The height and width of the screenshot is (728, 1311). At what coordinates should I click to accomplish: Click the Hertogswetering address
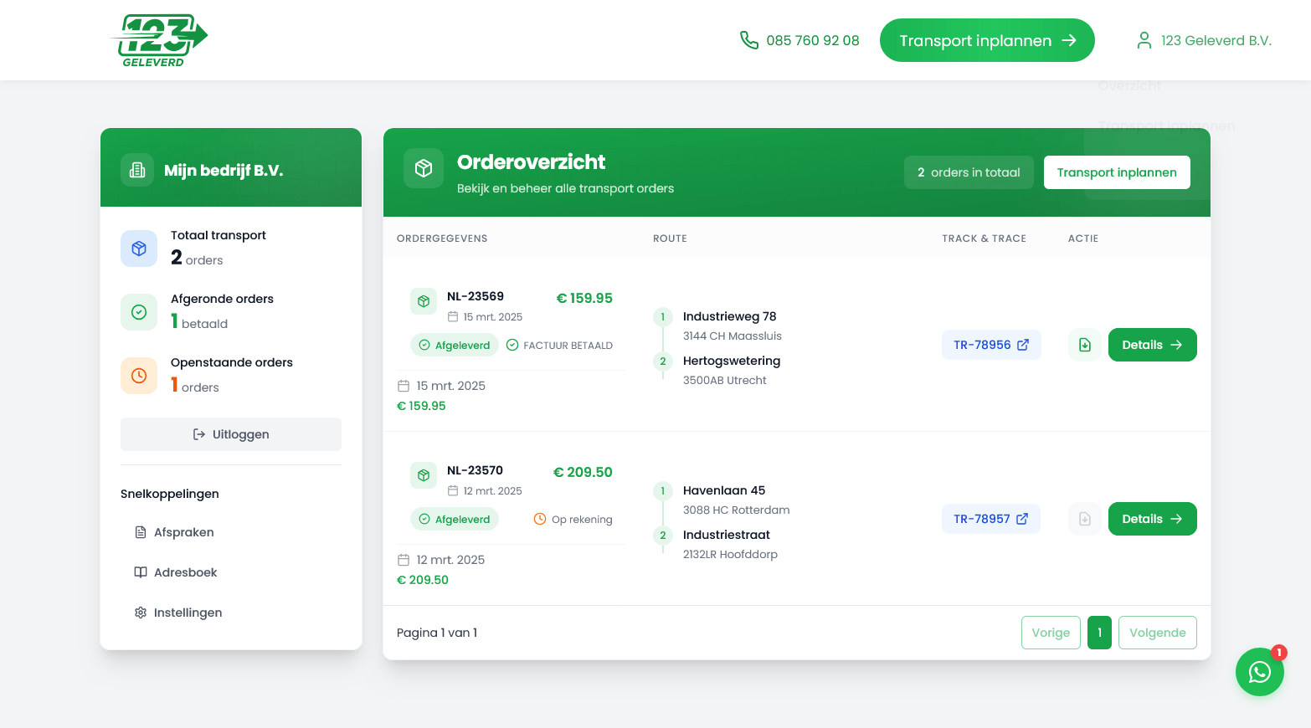tap(732, 361)
